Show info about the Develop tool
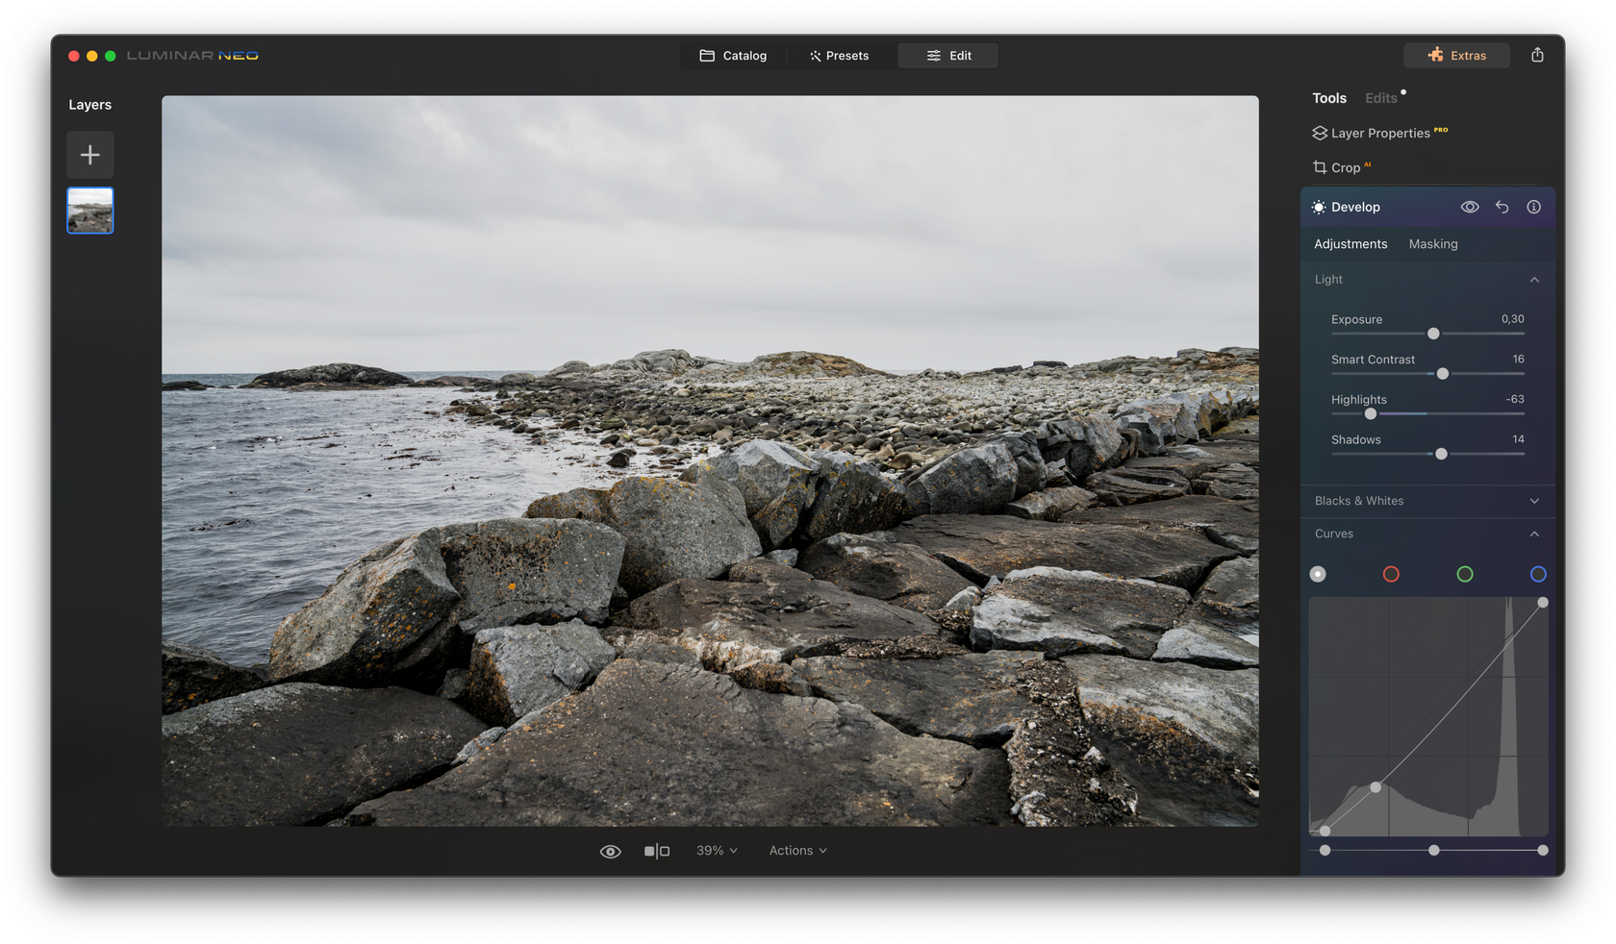 [1533, 207]
